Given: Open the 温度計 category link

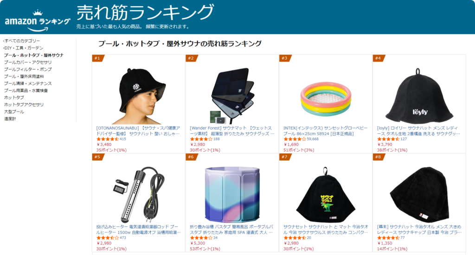Looking at the screenshot, I should tap(10, 119).
